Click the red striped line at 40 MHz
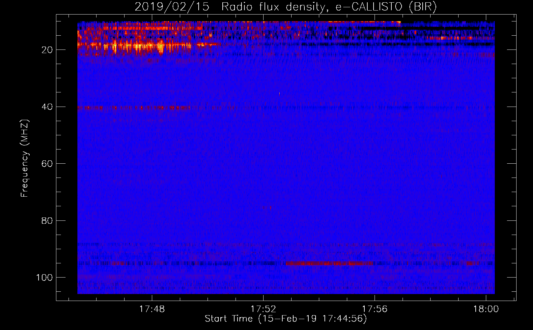Viewport: 533px width, 330px height. pos(134,108)
